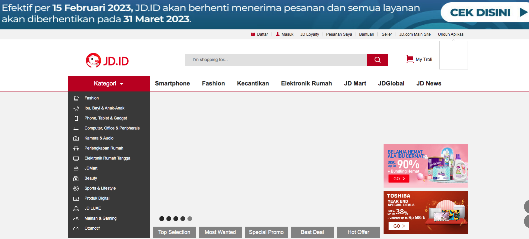Select Sports & Lifestyle category
Viewport: 529px width, 239px height.
coord(100,188)
